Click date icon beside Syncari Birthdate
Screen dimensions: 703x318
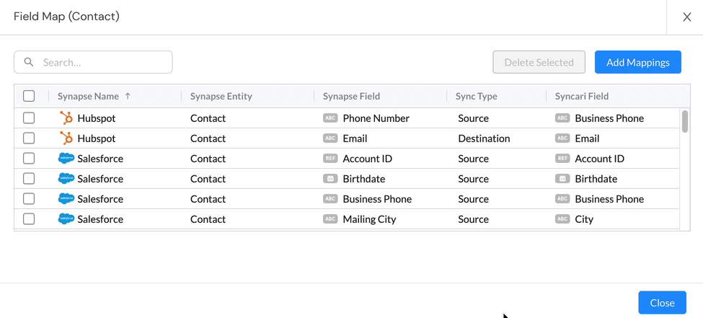562,179
